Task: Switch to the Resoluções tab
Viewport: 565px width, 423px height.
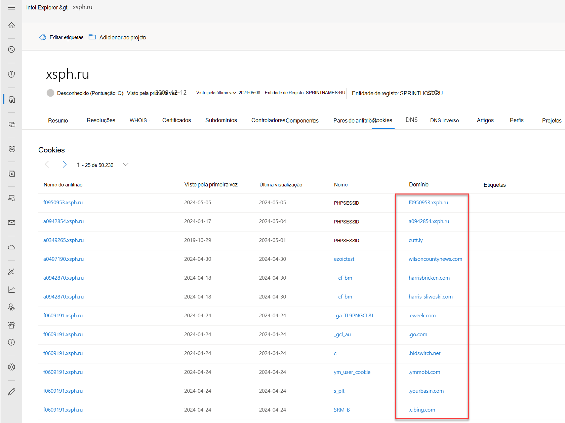Action: tap(101, 120)
